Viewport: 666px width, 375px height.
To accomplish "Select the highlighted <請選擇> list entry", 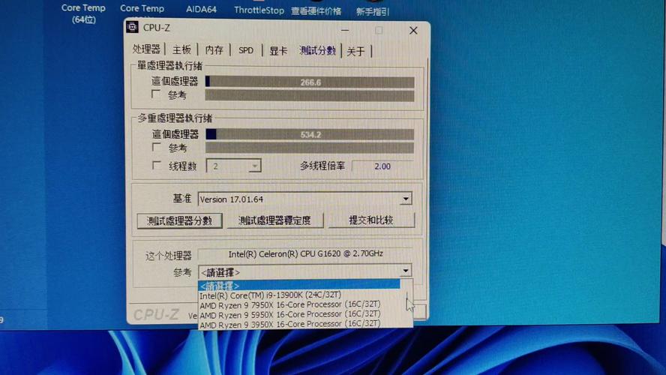I will pyautogui.click(x=299, y=286).
